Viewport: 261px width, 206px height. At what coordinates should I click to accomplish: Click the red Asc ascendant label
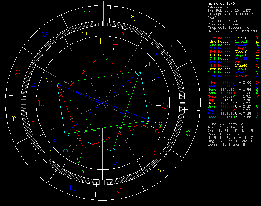(x=41, y=103)
